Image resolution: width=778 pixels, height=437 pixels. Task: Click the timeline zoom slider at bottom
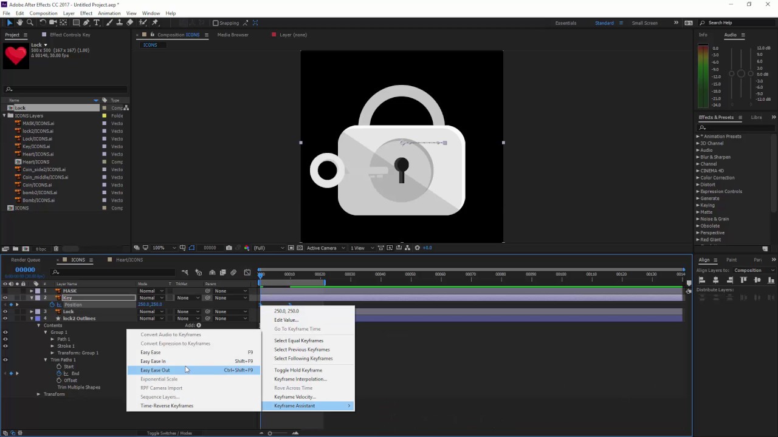pos(270,433)
